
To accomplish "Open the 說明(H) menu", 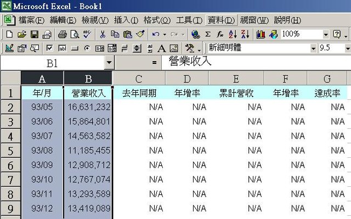I will 287,20.
